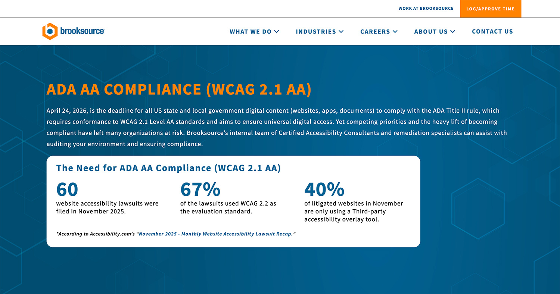Image resolution: width=560 pixels, height=294 pixels.
Task: Open the Work at Brooksource link
Action: (x=426, y=9)
